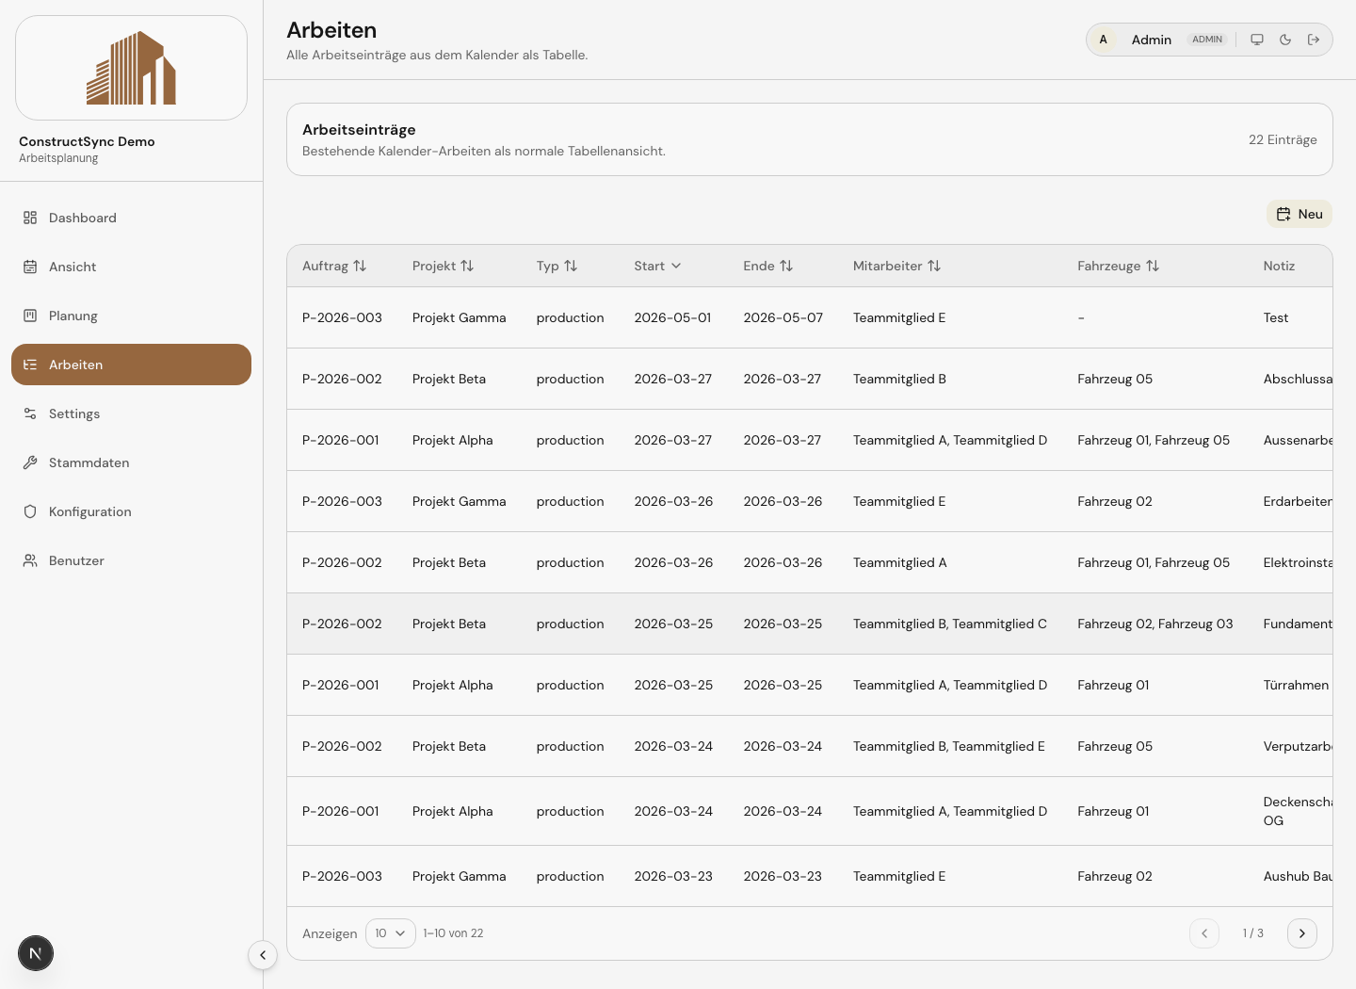Image resolution: width=1356 pixels, height=989 pixels.
Task: Click the Konfiguration shield icon
Action: pos(30,511)
